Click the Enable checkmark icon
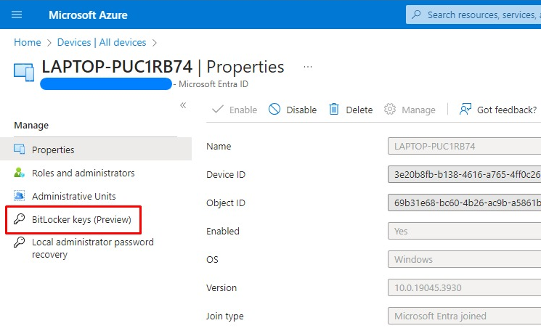This screenshot has height=331, width=541. [x=218, y=110]
